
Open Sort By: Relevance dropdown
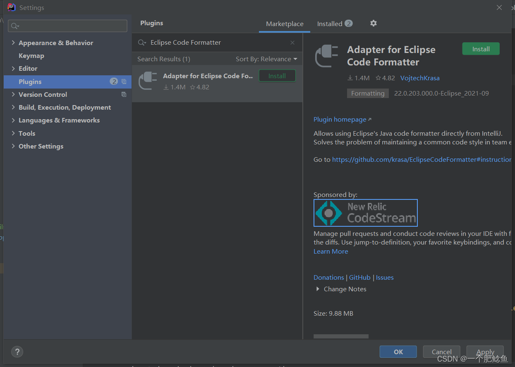[x=266, y=59]
